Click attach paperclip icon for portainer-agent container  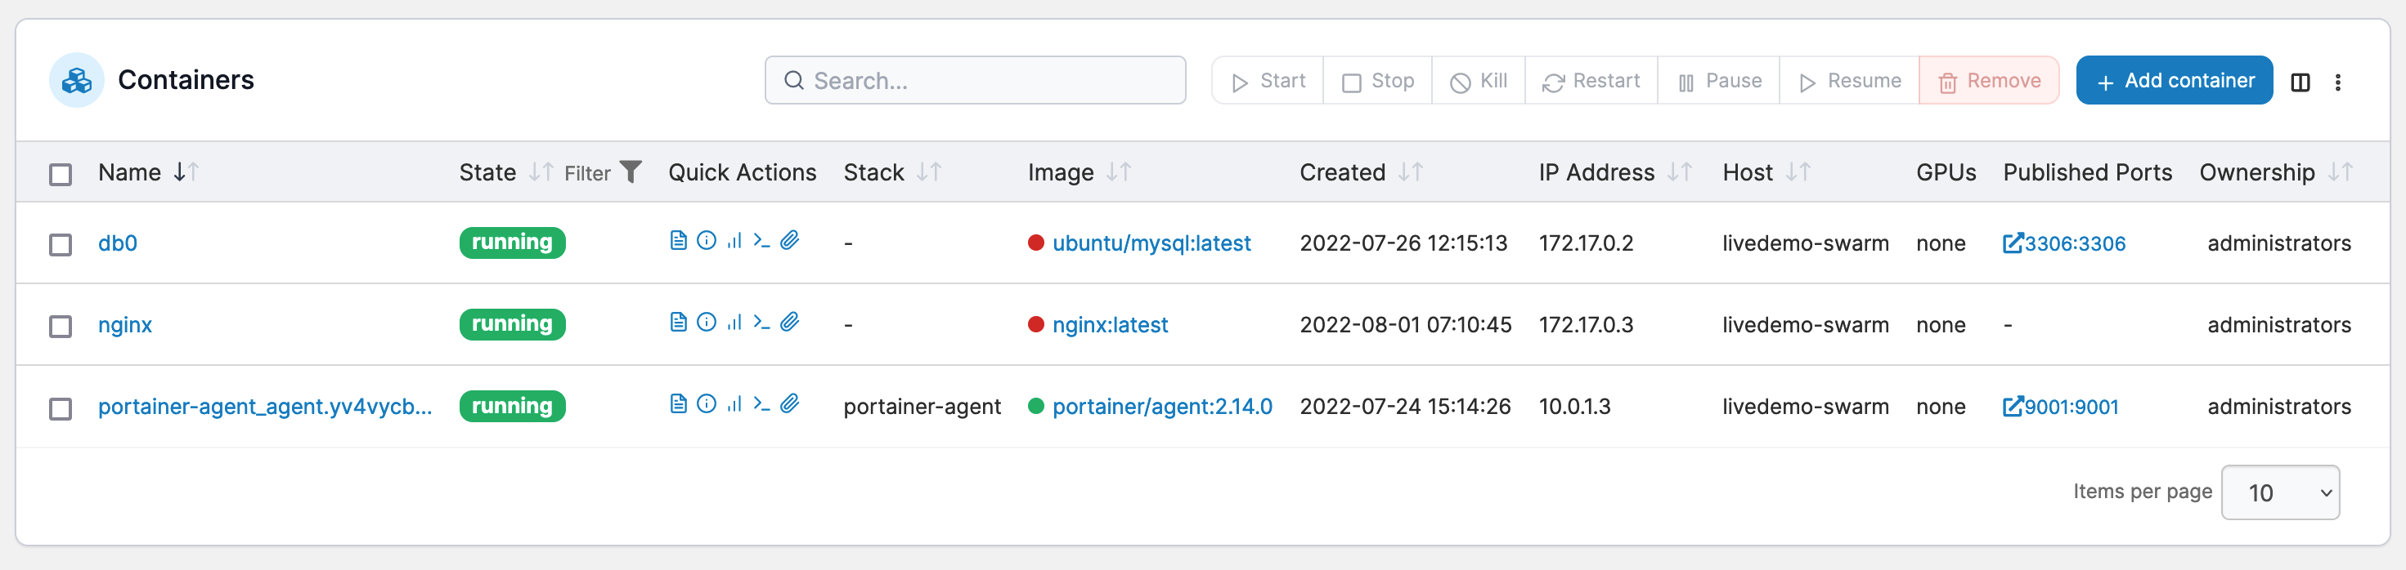coord(790,404)
